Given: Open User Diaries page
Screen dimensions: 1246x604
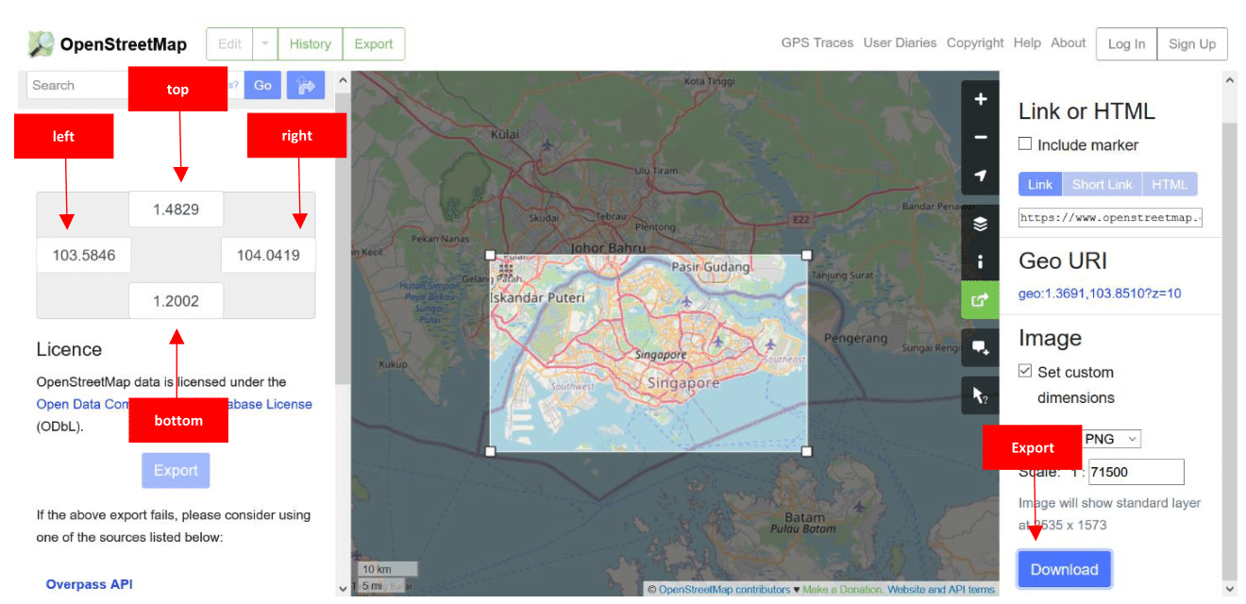Looking at the screenshot, I should [901, 42].
